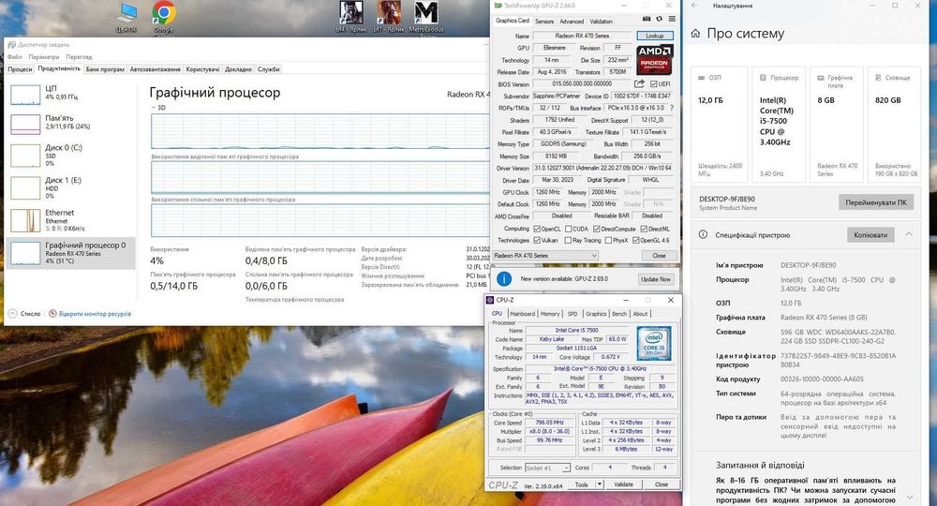Toggle the DirectCompute checkbox
Image resolution: width=937 pixels, height=506 pixels.
(596, 229)
